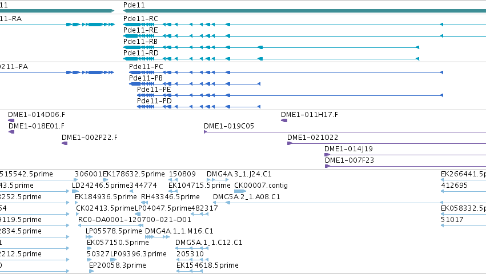The width and height of the screenshot is (486, 274).
Task: Click the Pde11-RC transcript label
Action: pyautogui.click(x=140, y=19)
